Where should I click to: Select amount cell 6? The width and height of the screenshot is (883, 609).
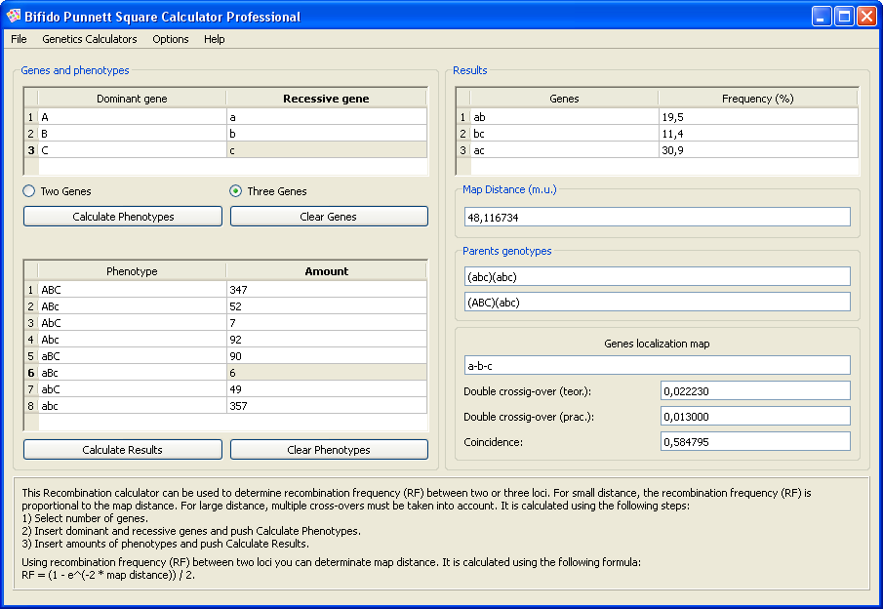[327, 373]
